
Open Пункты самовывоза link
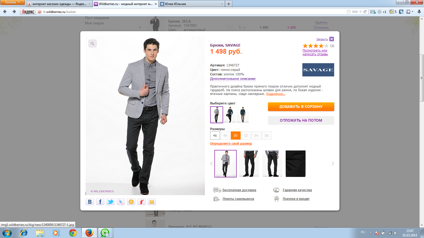pyautogui.click(x=238, y=199)
